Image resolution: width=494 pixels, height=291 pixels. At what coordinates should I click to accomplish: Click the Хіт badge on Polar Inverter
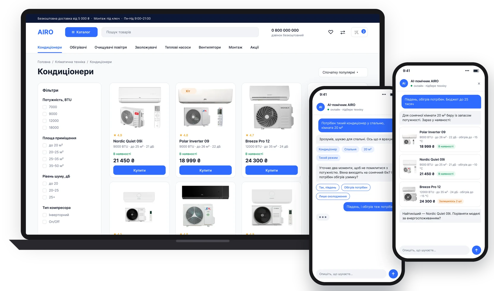click(x=188, y=91)
